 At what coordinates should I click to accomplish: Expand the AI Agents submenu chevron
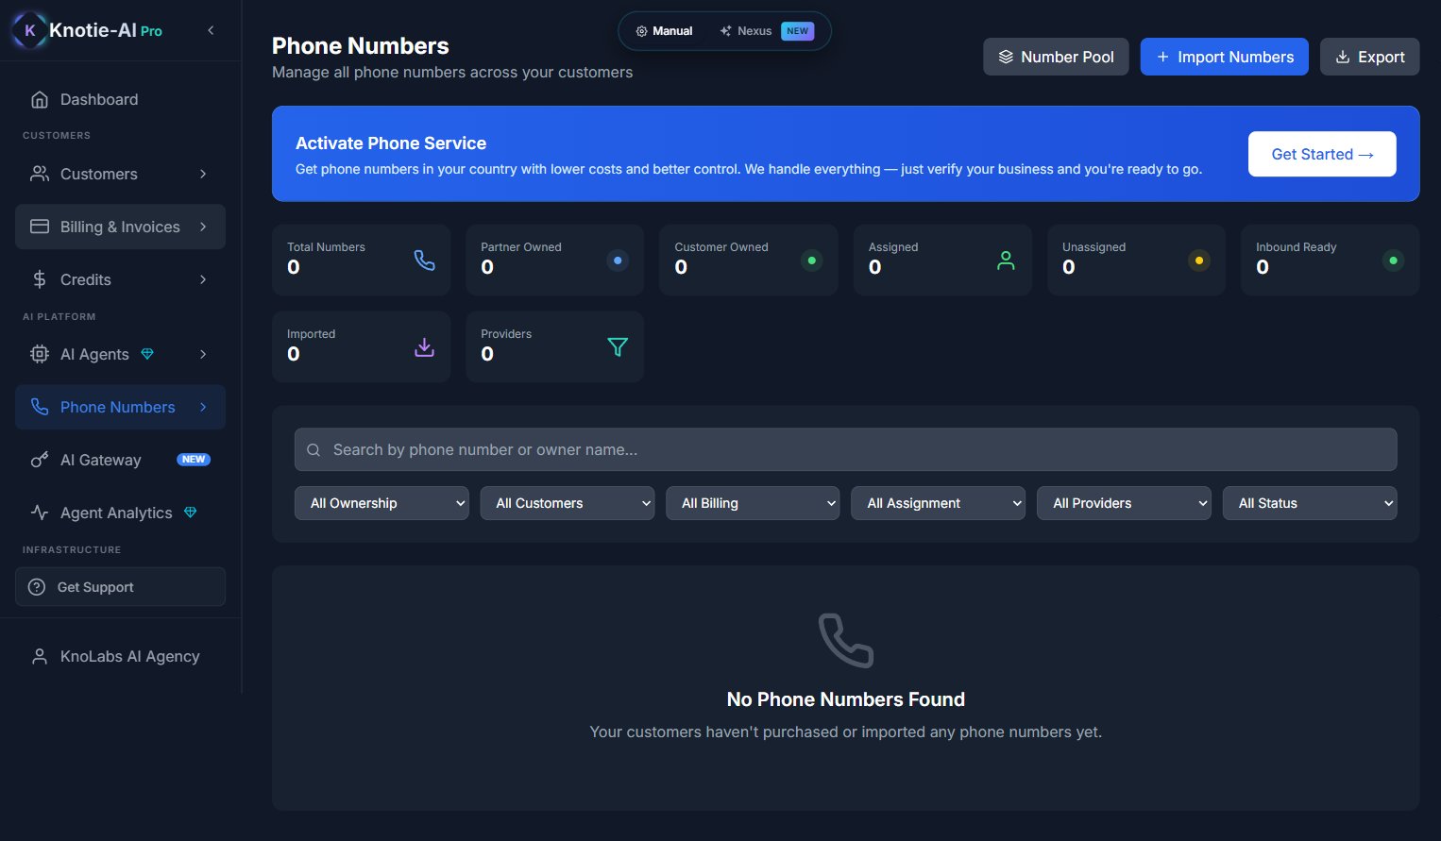pos(203,354)
